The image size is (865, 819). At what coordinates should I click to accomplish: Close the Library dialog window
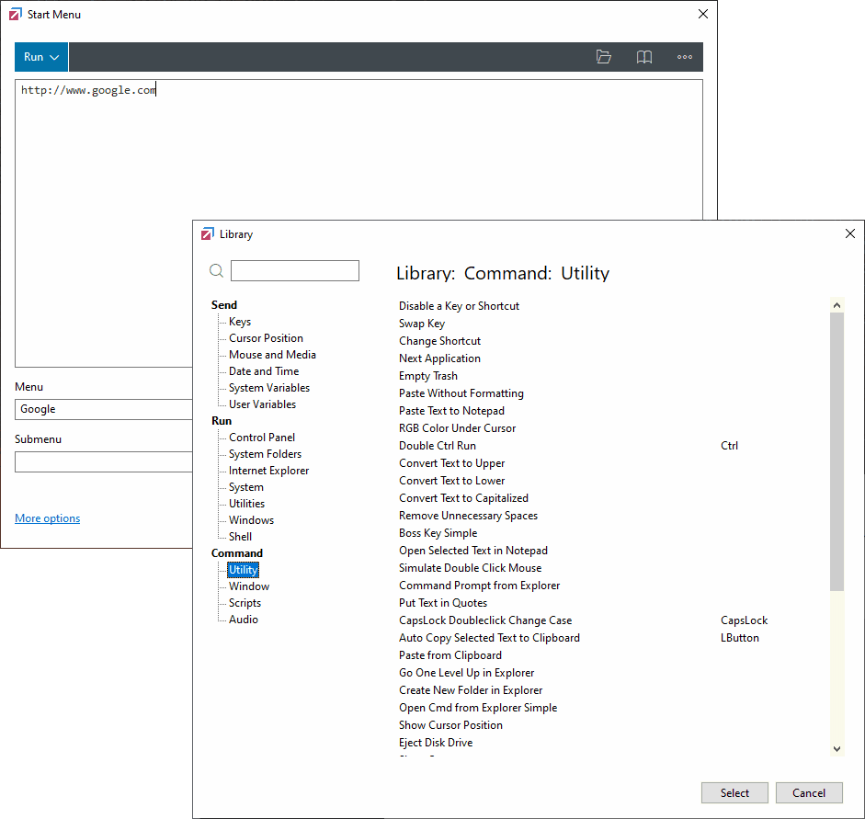850,234
